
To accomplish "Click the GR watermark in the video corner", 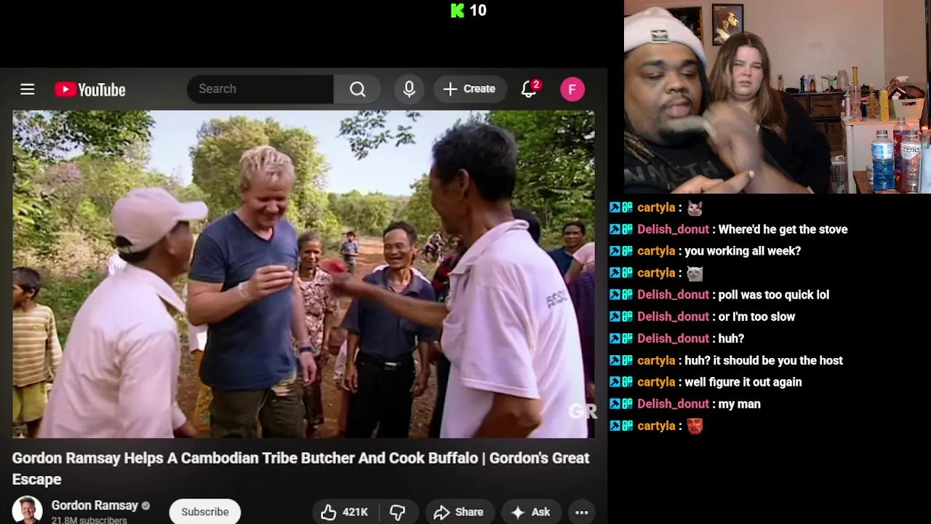I will (582, 411).
